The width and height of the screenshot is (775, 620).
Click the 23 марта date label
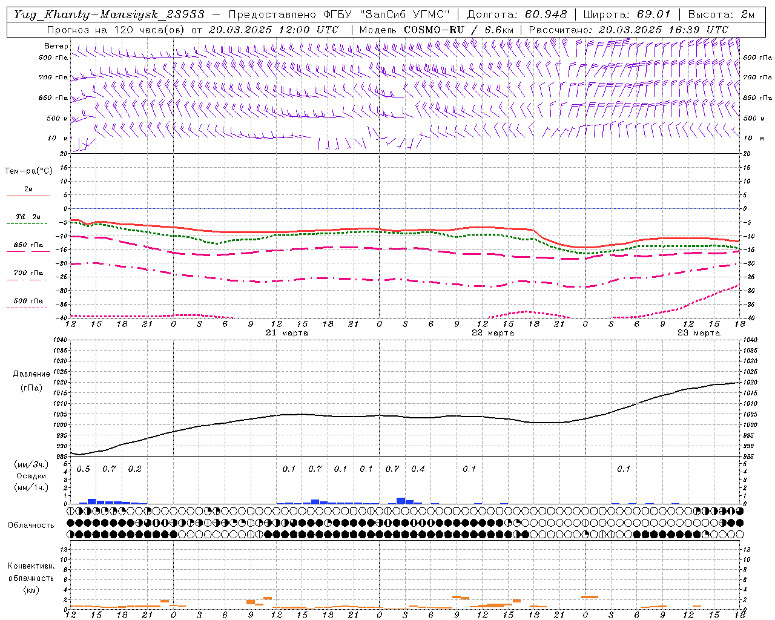tap(699, 333)
